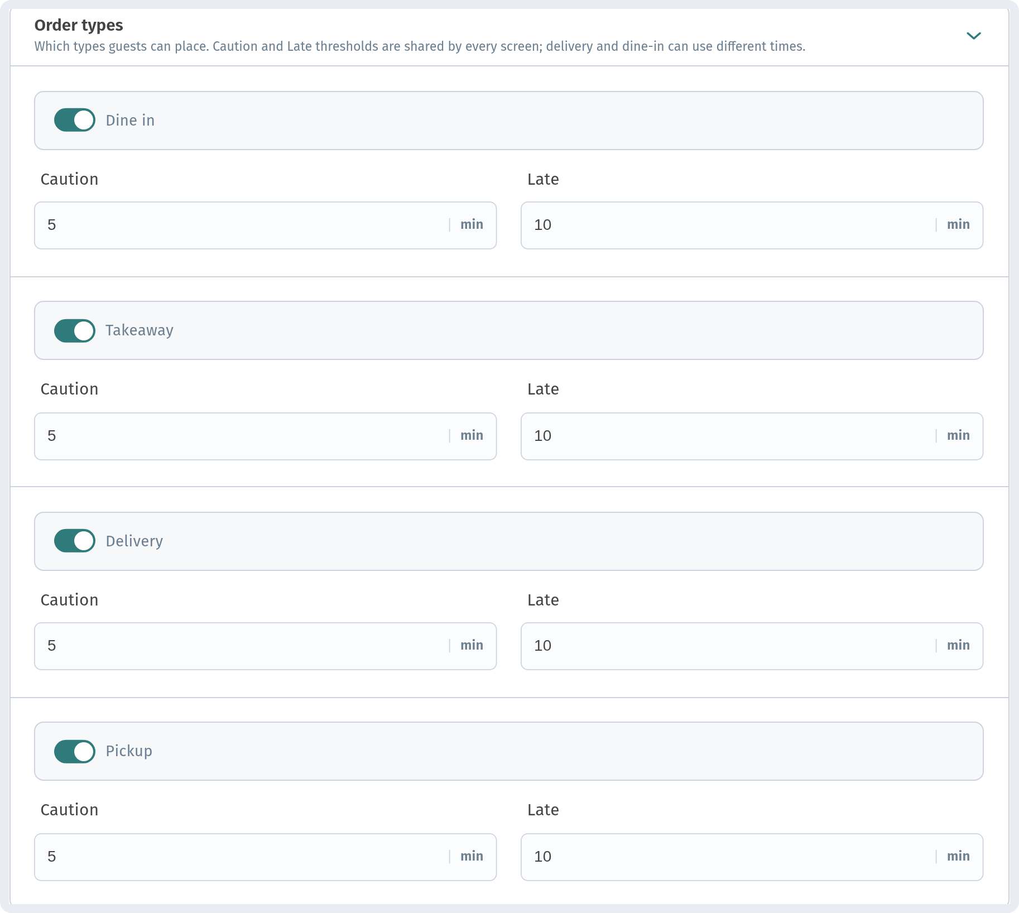
Task: Select the Delivery Late threshold field
Action: 752,646
